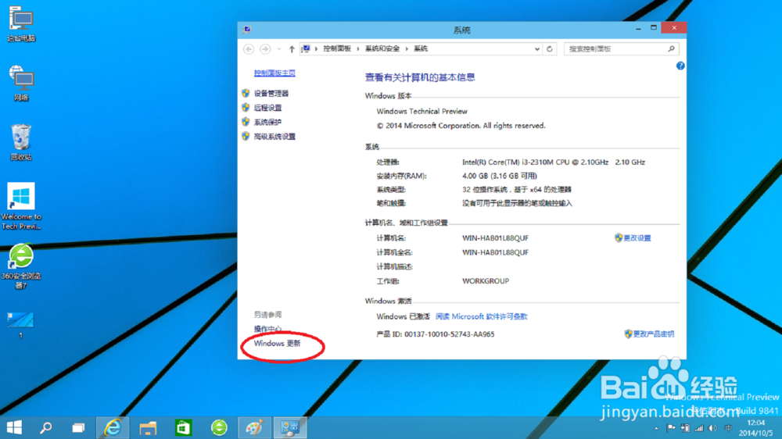Show hidden tray icons arrow
Image resolution: width=782 pixels, height=439 pixels.
click(x=656, y=428)
